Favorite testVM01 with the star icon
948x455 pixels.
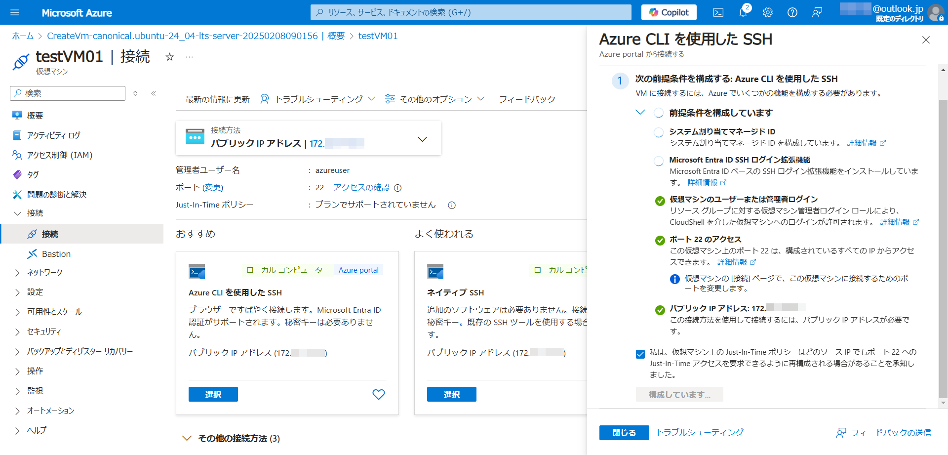point(169,57)
